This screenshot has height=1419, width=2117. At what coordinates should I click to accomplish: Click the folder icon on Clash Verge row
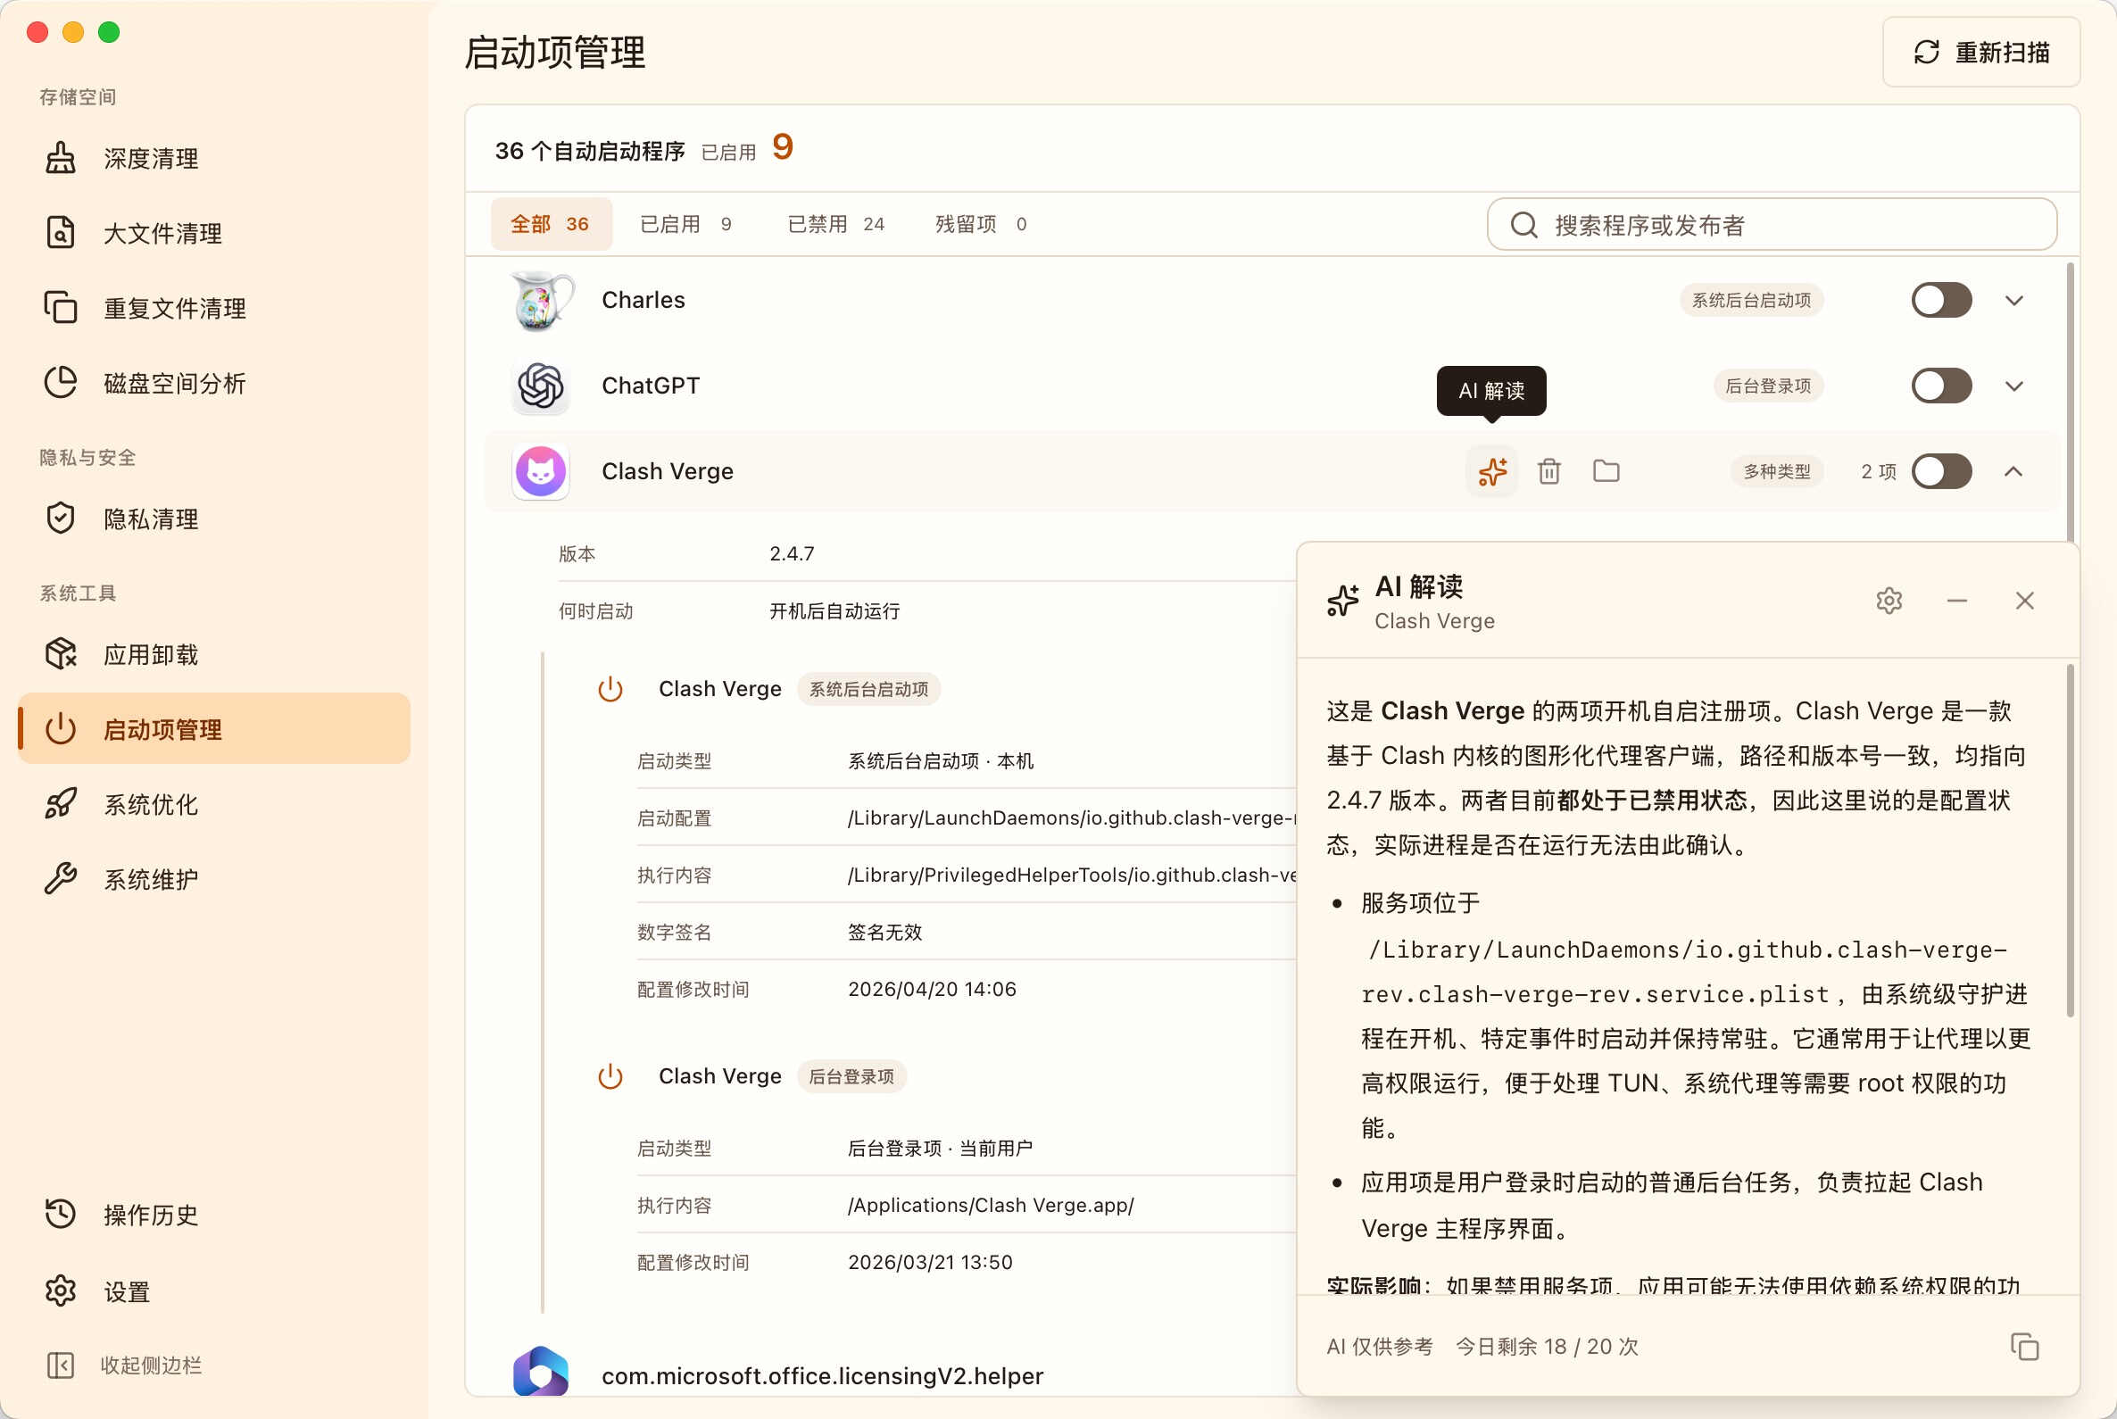tap(1606, 471)
